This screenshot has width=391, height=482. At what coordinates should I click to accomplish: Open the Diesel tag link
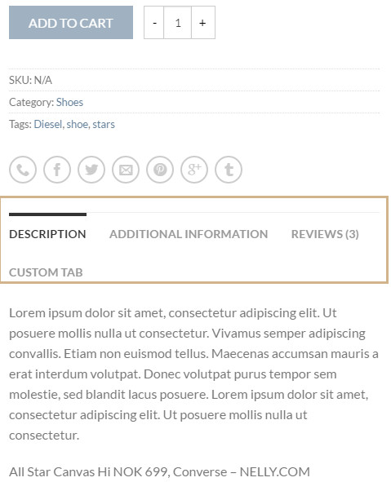(47, 124)
